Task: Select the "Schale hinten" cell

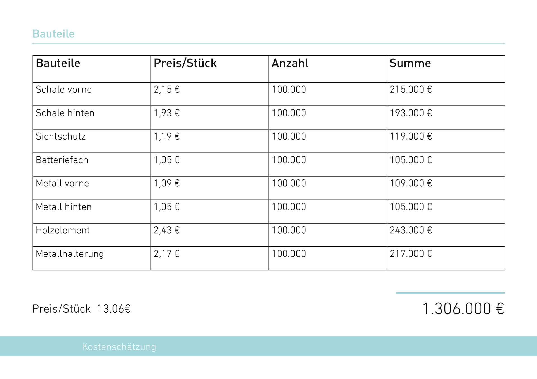Action: tap(65, 113)
